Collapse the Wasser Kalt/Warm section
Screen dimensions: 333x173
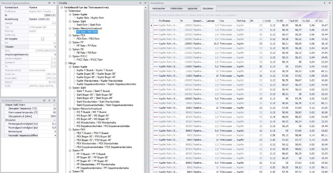pos(54,105)
